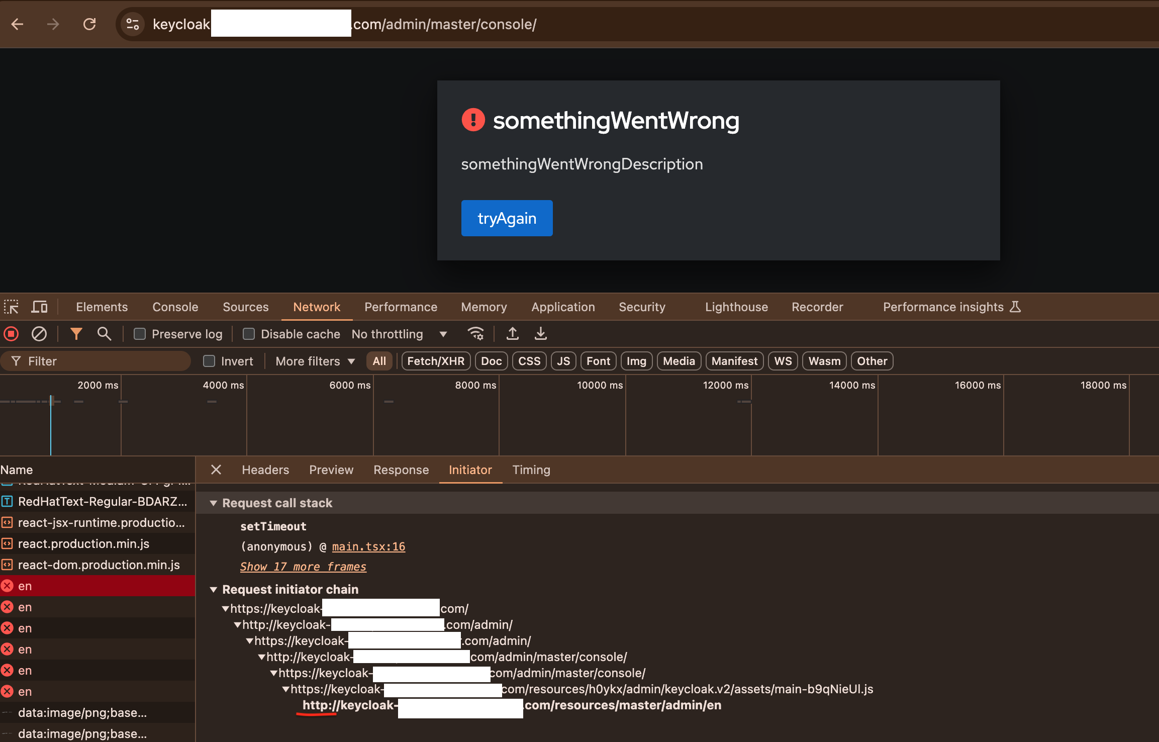Enable the Disable cache checkbox
The image size is (1159, 742).
249,334
